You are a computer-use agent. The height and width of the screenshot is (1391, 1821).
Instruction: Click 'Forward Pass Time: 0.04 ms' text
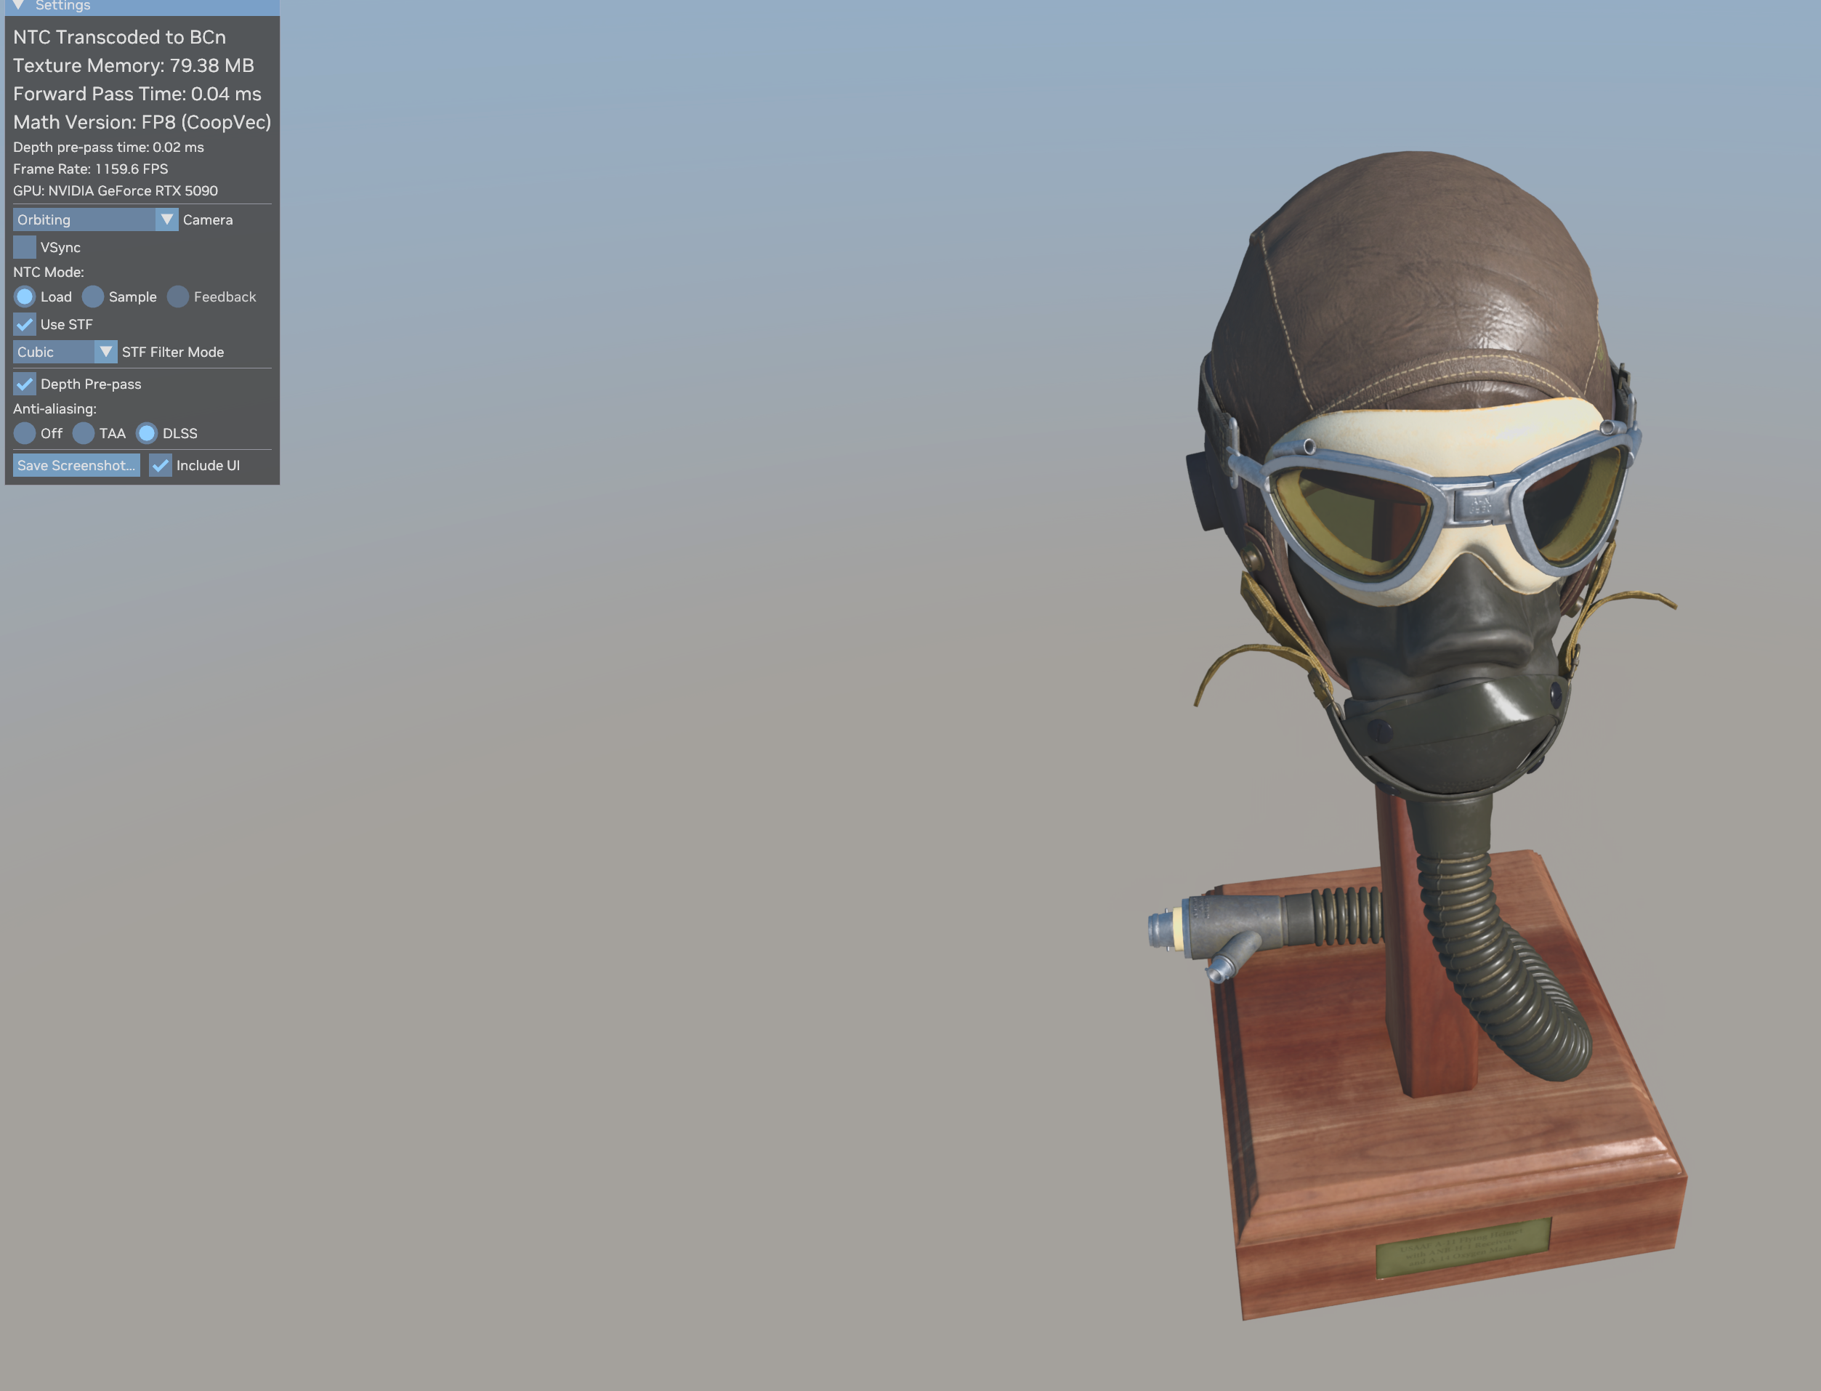[x=137, y=94]
